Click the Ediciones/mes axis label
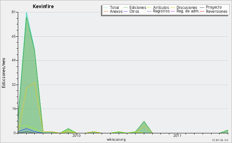 pyautogui.click(x=3, y=73)
